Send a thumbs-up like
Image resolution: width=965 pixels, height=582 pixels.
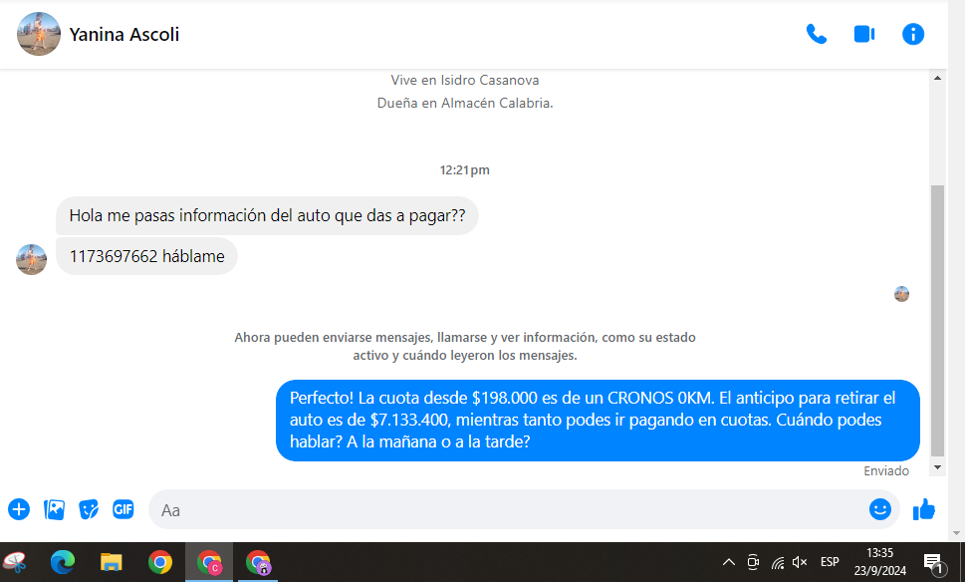[x=924, y=509]
